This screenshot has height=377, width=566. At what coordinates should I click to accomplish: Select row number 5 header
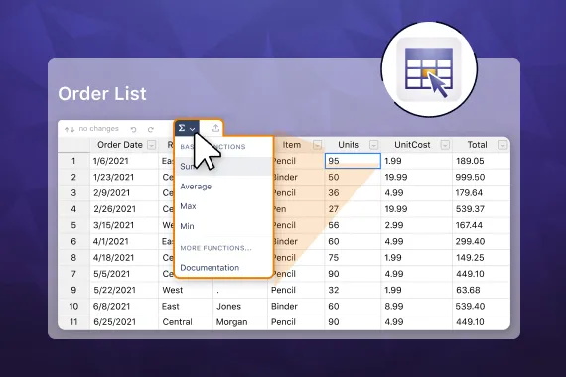73,225
